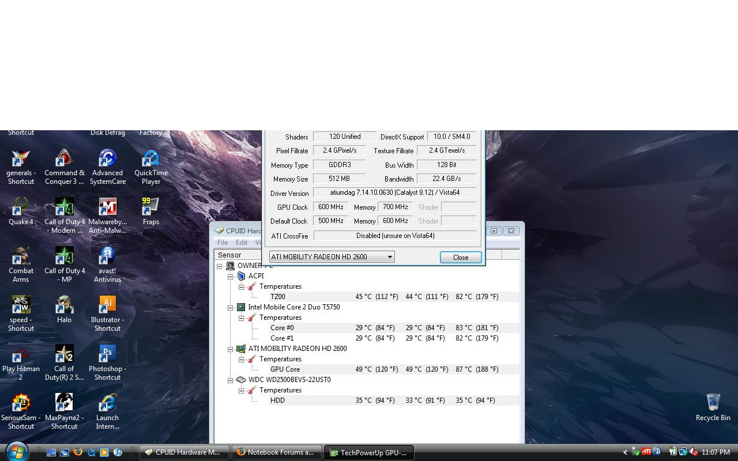Click the ATI CrossFire status field
Viewport: 738px width, 461px height.
(395, 236)
